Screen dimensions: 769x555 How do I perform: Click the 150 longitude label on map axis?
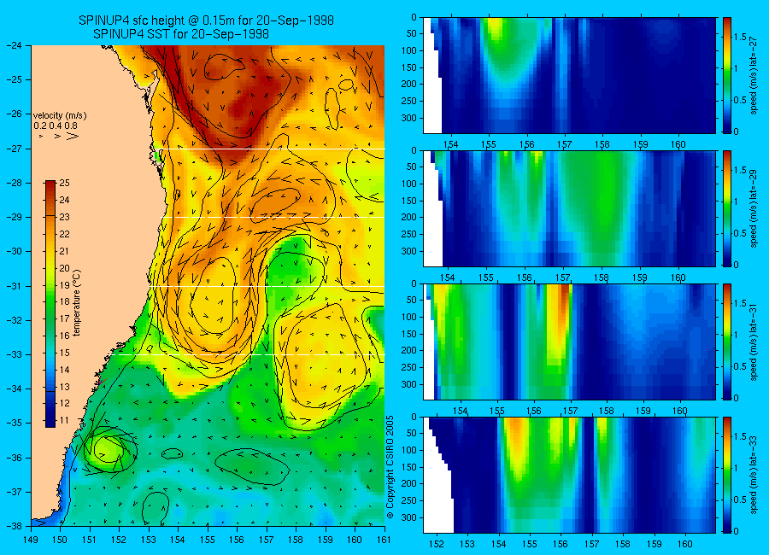61,540
